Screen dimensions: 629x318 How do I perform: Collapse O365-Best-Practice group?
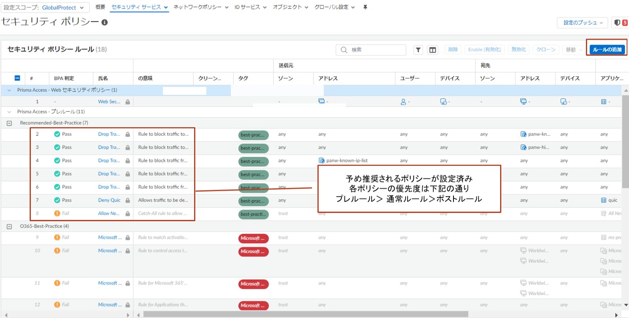[9, 227]
